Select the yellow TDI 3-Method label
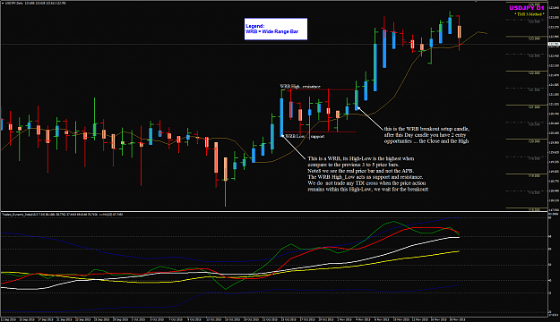Viewport: 560px width, 322px height. [x=530, y=14]
